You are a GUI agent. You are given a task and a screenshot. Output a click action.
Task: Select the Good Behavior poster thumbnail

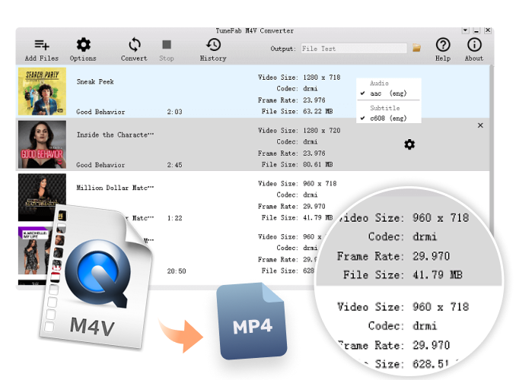coord(42,144)
